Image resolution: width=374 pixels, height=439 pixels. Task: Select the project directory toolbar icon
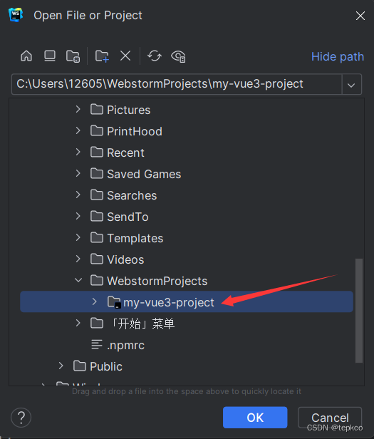(x=73, y=56)
